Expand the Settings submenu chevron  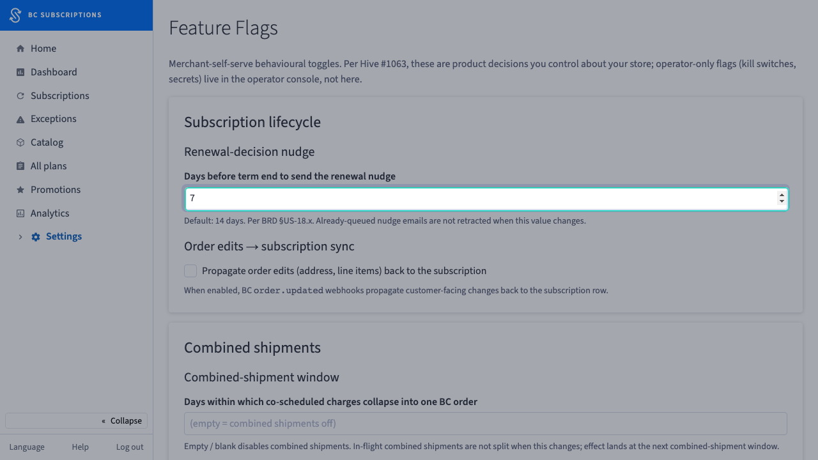point(20,237)
